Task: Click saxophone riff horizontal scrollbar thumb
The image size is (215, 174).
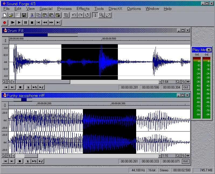Action: (31, 156)
